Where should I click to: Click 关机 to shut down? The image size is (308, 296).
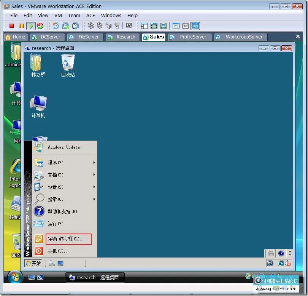(x=60, y=251)
